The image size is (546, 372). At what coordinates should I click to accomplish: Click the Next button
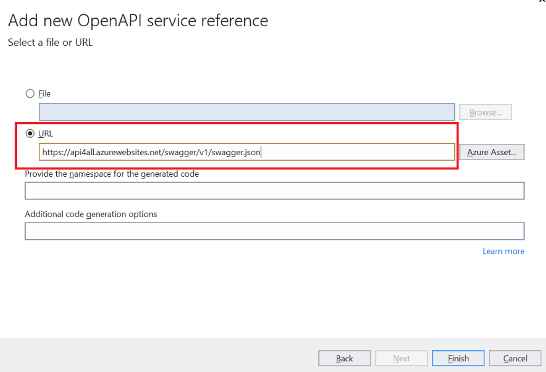point(401,358)
